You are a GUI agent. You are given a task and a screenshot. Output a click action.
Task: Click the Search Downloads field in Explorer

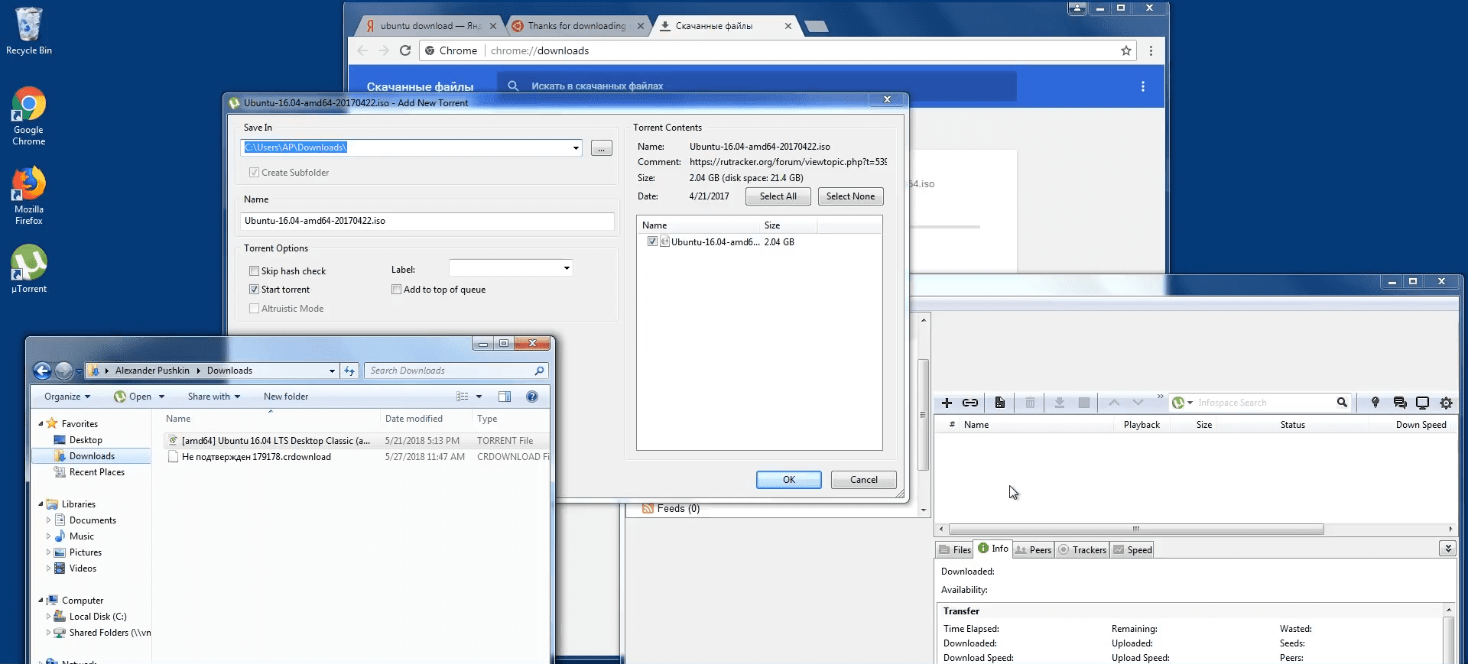456,371
